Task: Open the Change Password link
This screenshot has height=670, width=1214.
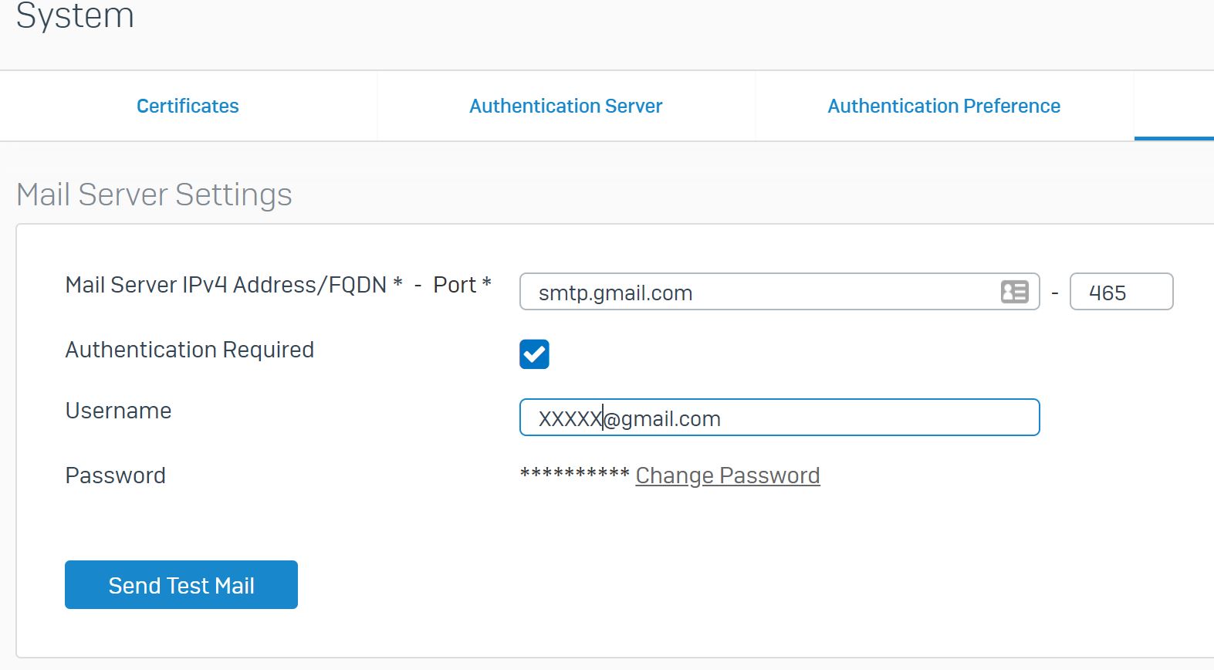Action: click(x=728, y=475)
